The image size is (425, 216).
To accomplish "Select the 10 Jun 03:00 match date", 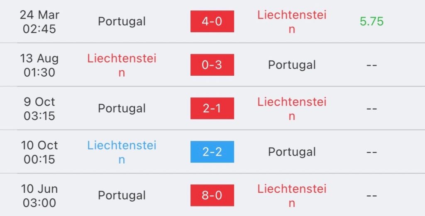I will (39, 196).
